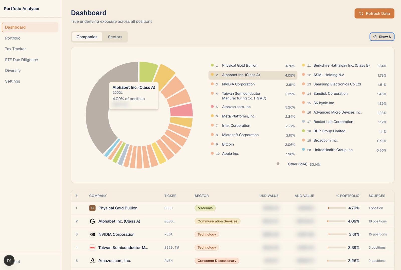The height and width of the screenshot is (270, 401).
Task: Select the Companies tab
Action: [87, 37]
